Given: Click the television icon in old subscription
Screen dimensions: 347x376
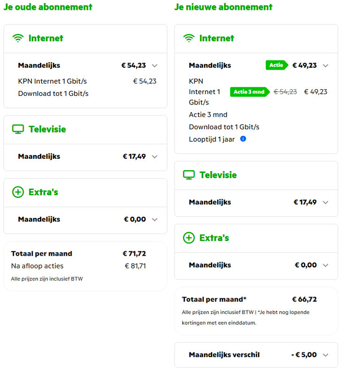Looking at the screenshot, I should click(x=18, y=129).
